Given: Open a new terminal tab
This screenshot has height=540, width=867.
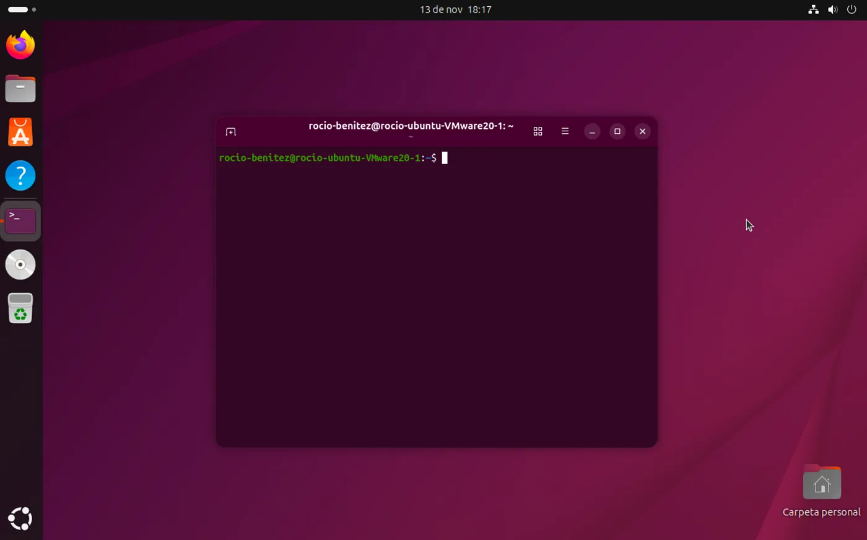Looking at the screenshot, I should coord(230,131).
